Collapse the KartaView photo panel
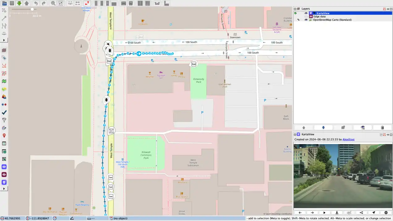 [x=295, y=134]
